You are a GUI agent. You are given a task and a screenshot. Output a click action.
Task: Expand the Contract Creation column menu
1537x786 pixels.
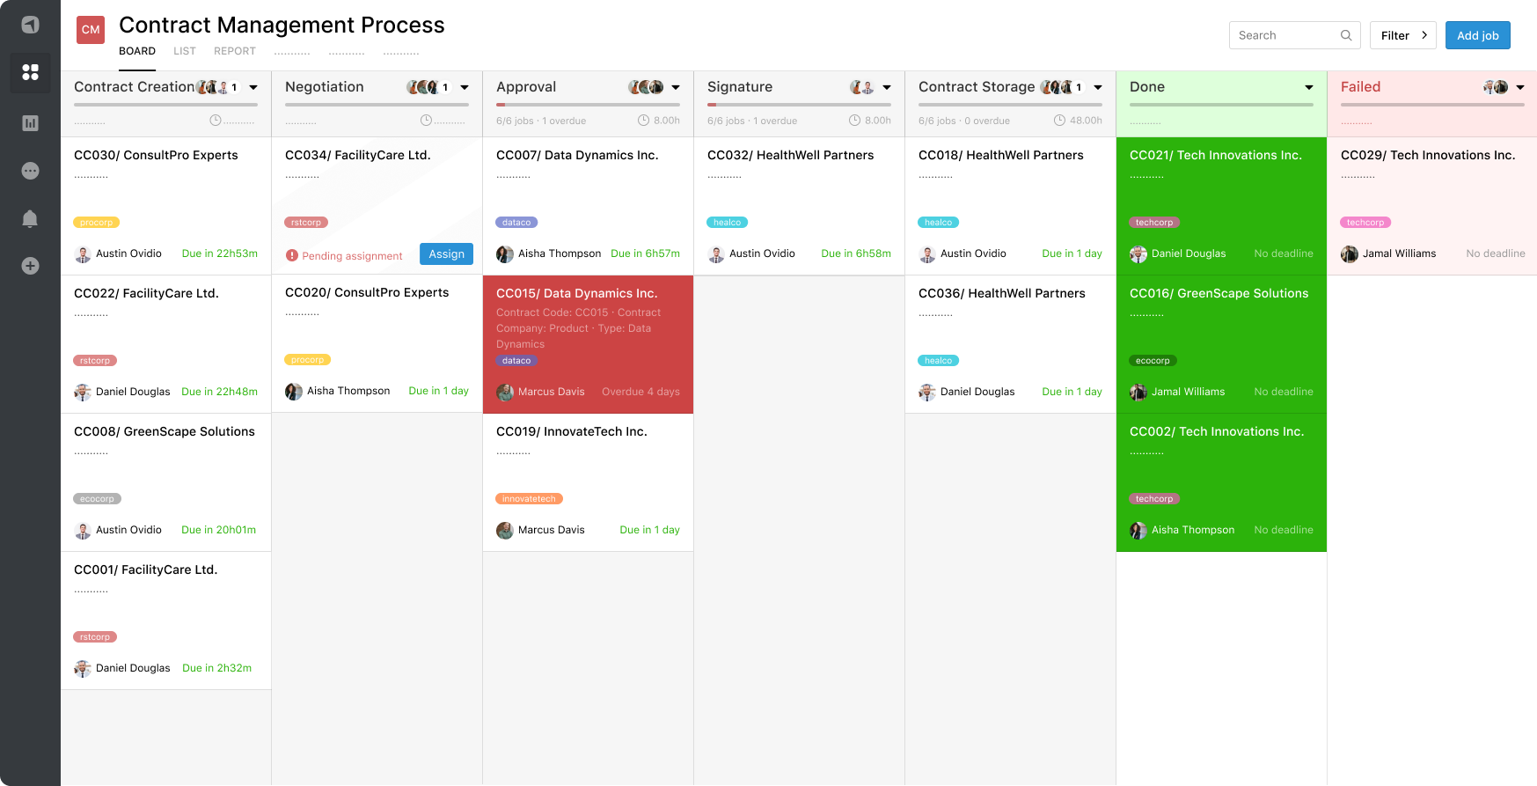tap(253, 87)
